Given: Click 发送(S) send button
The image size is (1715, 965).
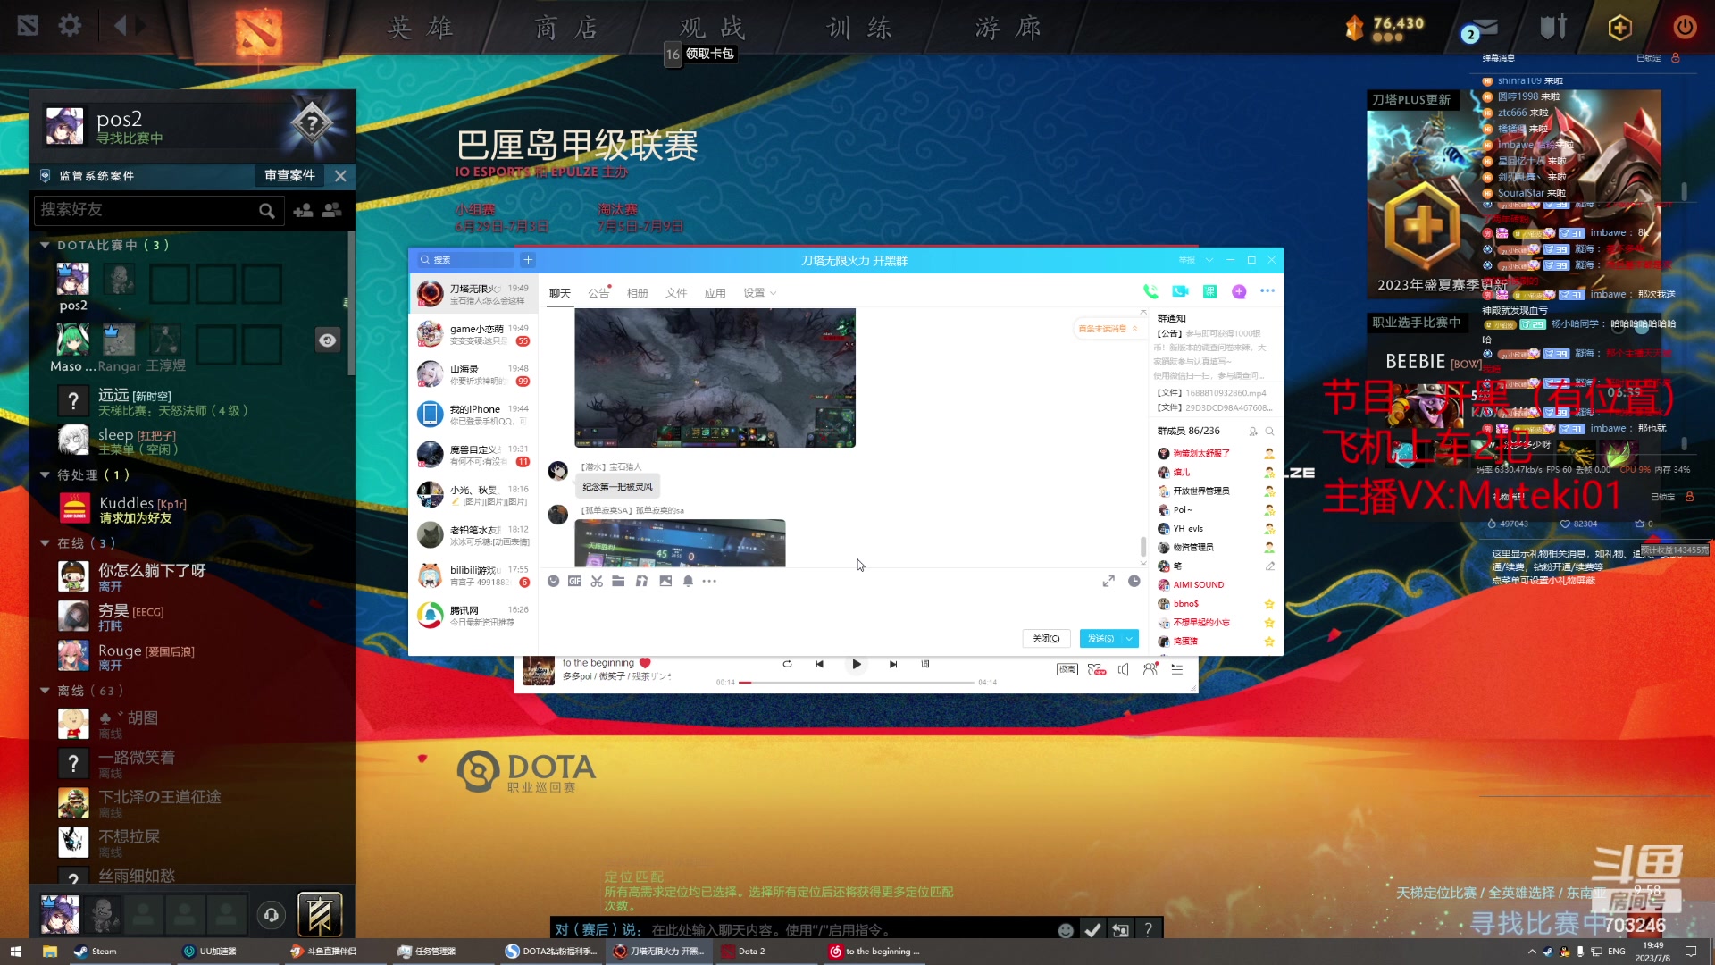Looking at the screenshot, I should (1100, 638).
